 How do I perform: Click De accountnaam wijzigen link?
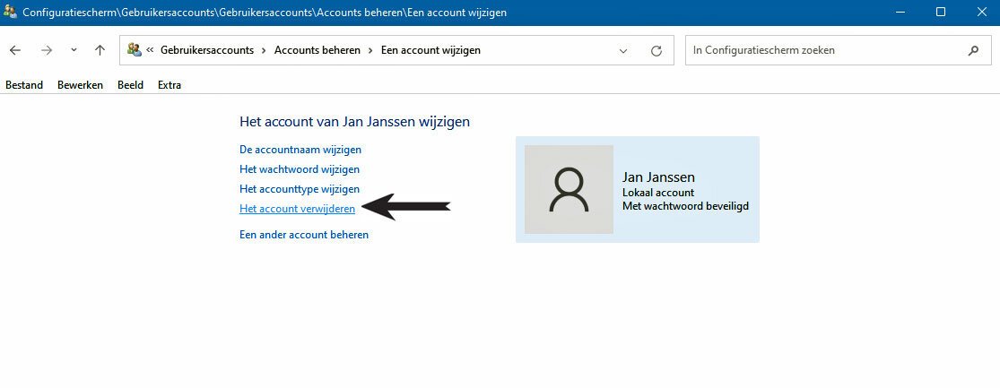pyautogui.click(x=300, y=150)
